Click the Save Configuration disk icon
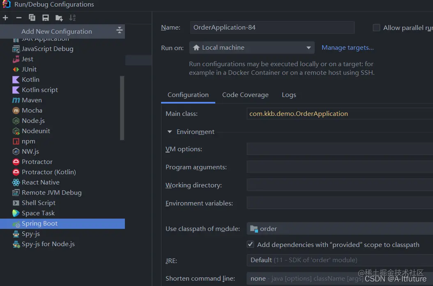The width and height of the screenshot is (433, 286). point(46,18)
